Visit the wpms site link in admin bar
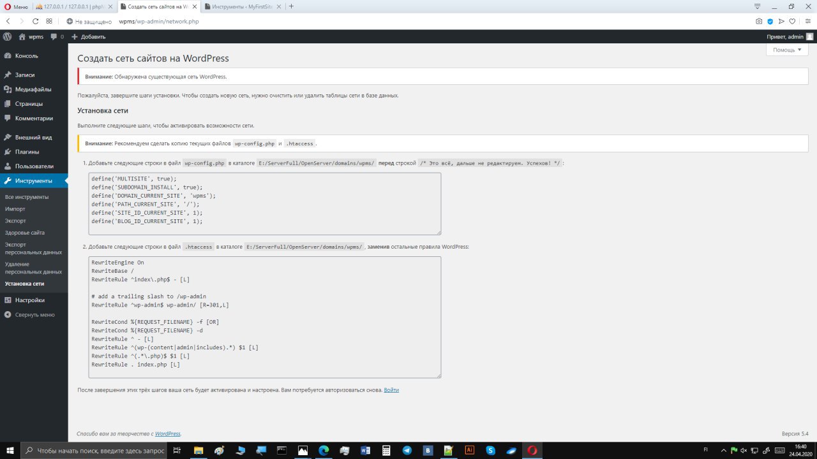Image resolution: width=817 pixels, height=459 pixels. (31, 36)
